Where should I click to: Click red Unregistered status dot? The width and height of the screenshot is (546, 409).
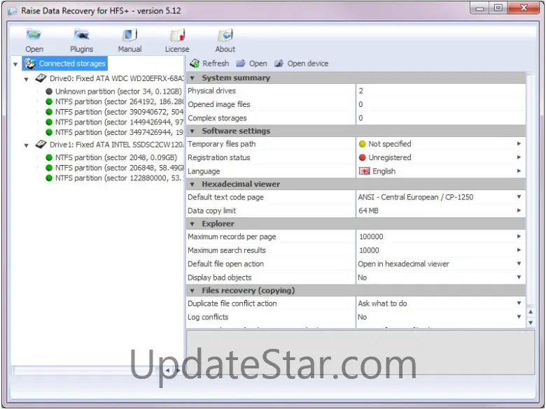[363, 157]
